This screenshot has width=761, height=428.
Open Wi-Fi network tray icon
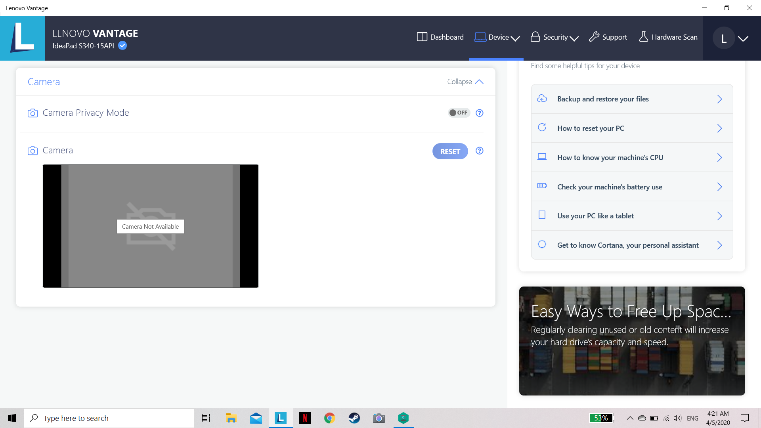666,418
